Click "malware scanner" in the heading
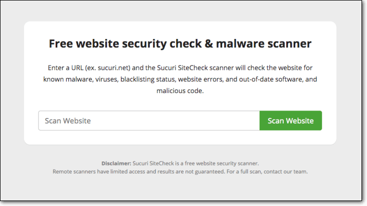The width and height of the screenshot is (367, 206). [x=272, y=44]
